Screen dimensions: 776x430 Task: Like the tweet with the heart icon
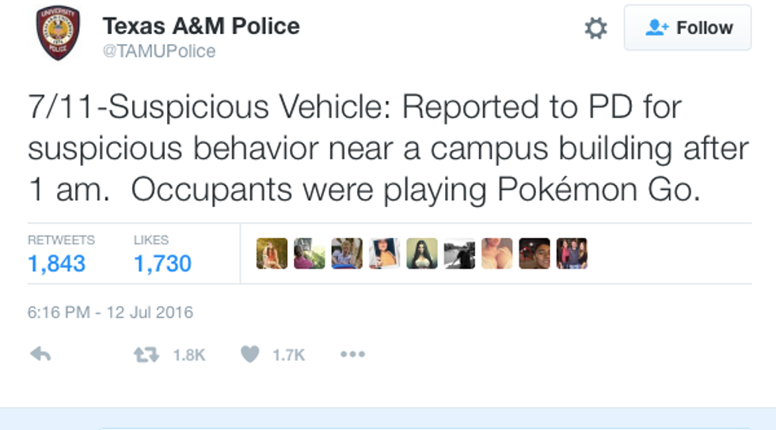(249, 355)
